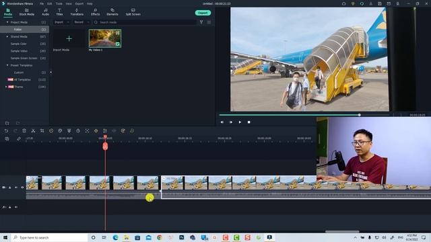Expand the Shared Media tree item
The height and width of the screenshot is (242, 431).
pos(7,36)
